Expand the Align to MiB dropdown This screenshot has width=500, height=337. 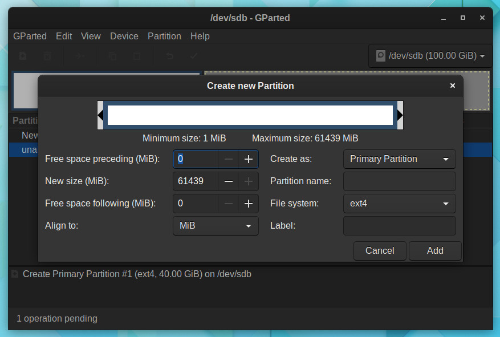216,226
